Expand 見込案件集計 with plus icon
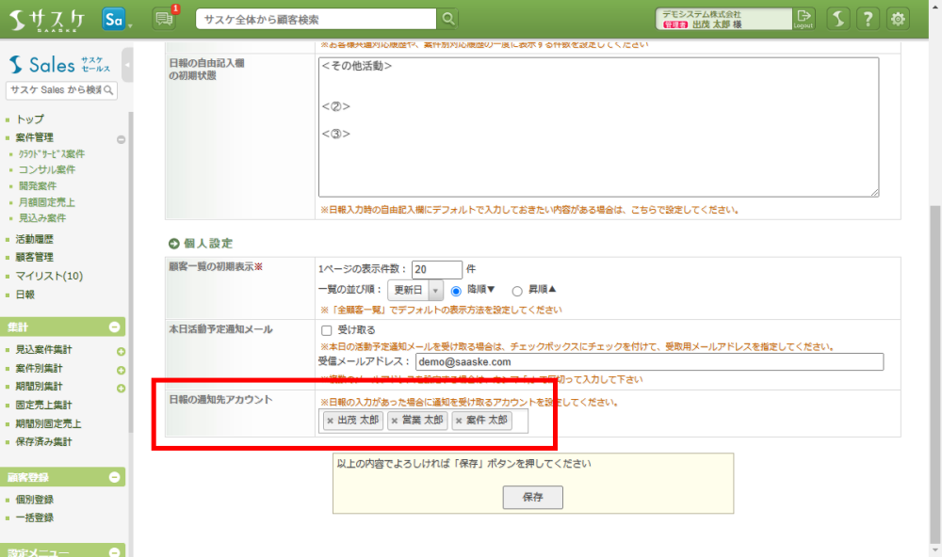This screenshot has height=557, width=942. [121, 352]
